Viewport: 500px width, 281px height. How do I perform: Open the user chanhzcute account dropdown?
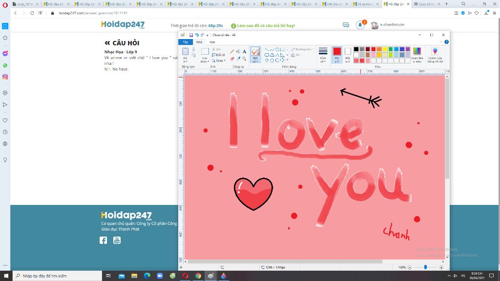(392, 25)
